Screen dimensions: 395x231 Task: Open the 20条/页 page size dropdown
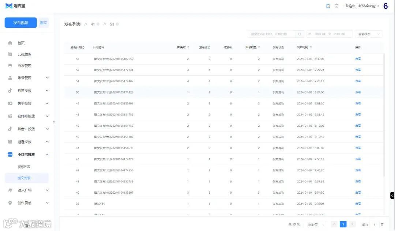[x=315, y=224]
